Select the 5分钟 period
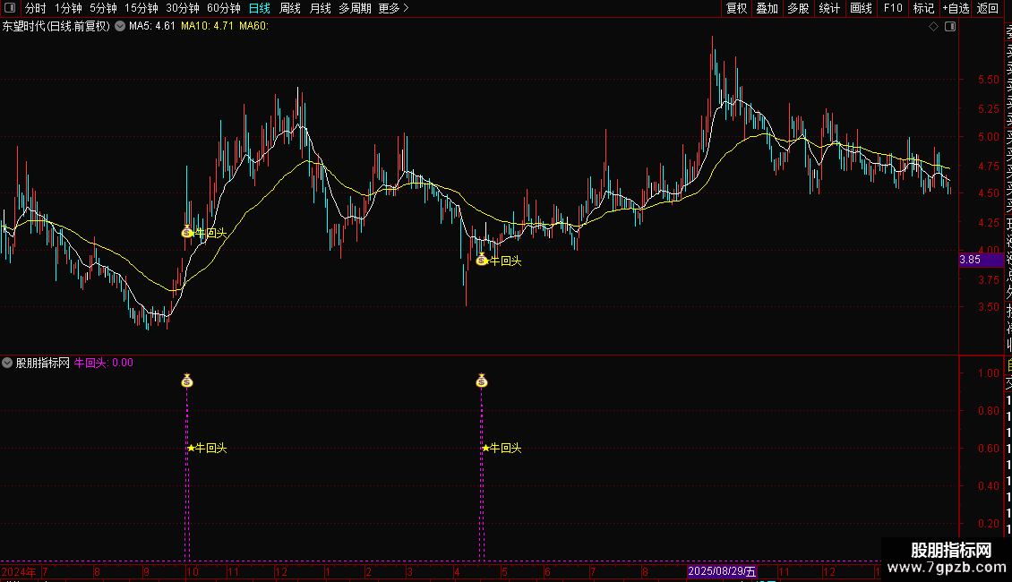1012x582 pixels. coord(103,8)
